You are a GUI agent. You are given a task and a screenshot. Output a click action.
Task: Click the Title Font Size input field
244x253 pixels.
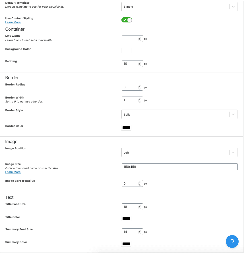pyautogui.click(x=130, y=207)
